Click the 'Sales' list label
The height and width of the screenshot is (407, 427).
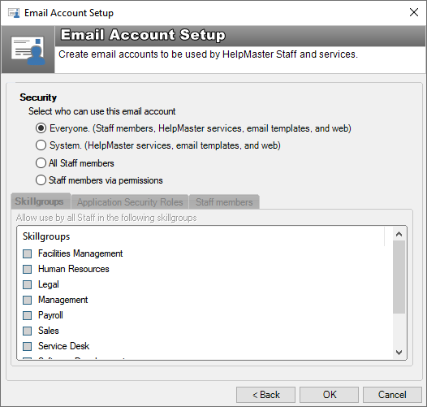pos(49,331)
